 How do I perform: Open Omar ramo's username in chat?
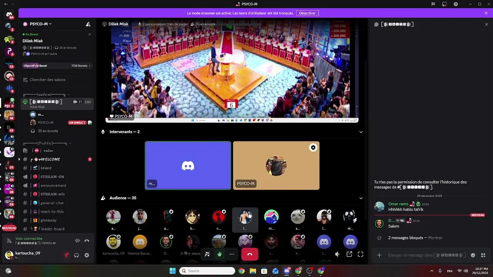pos(398,204)
